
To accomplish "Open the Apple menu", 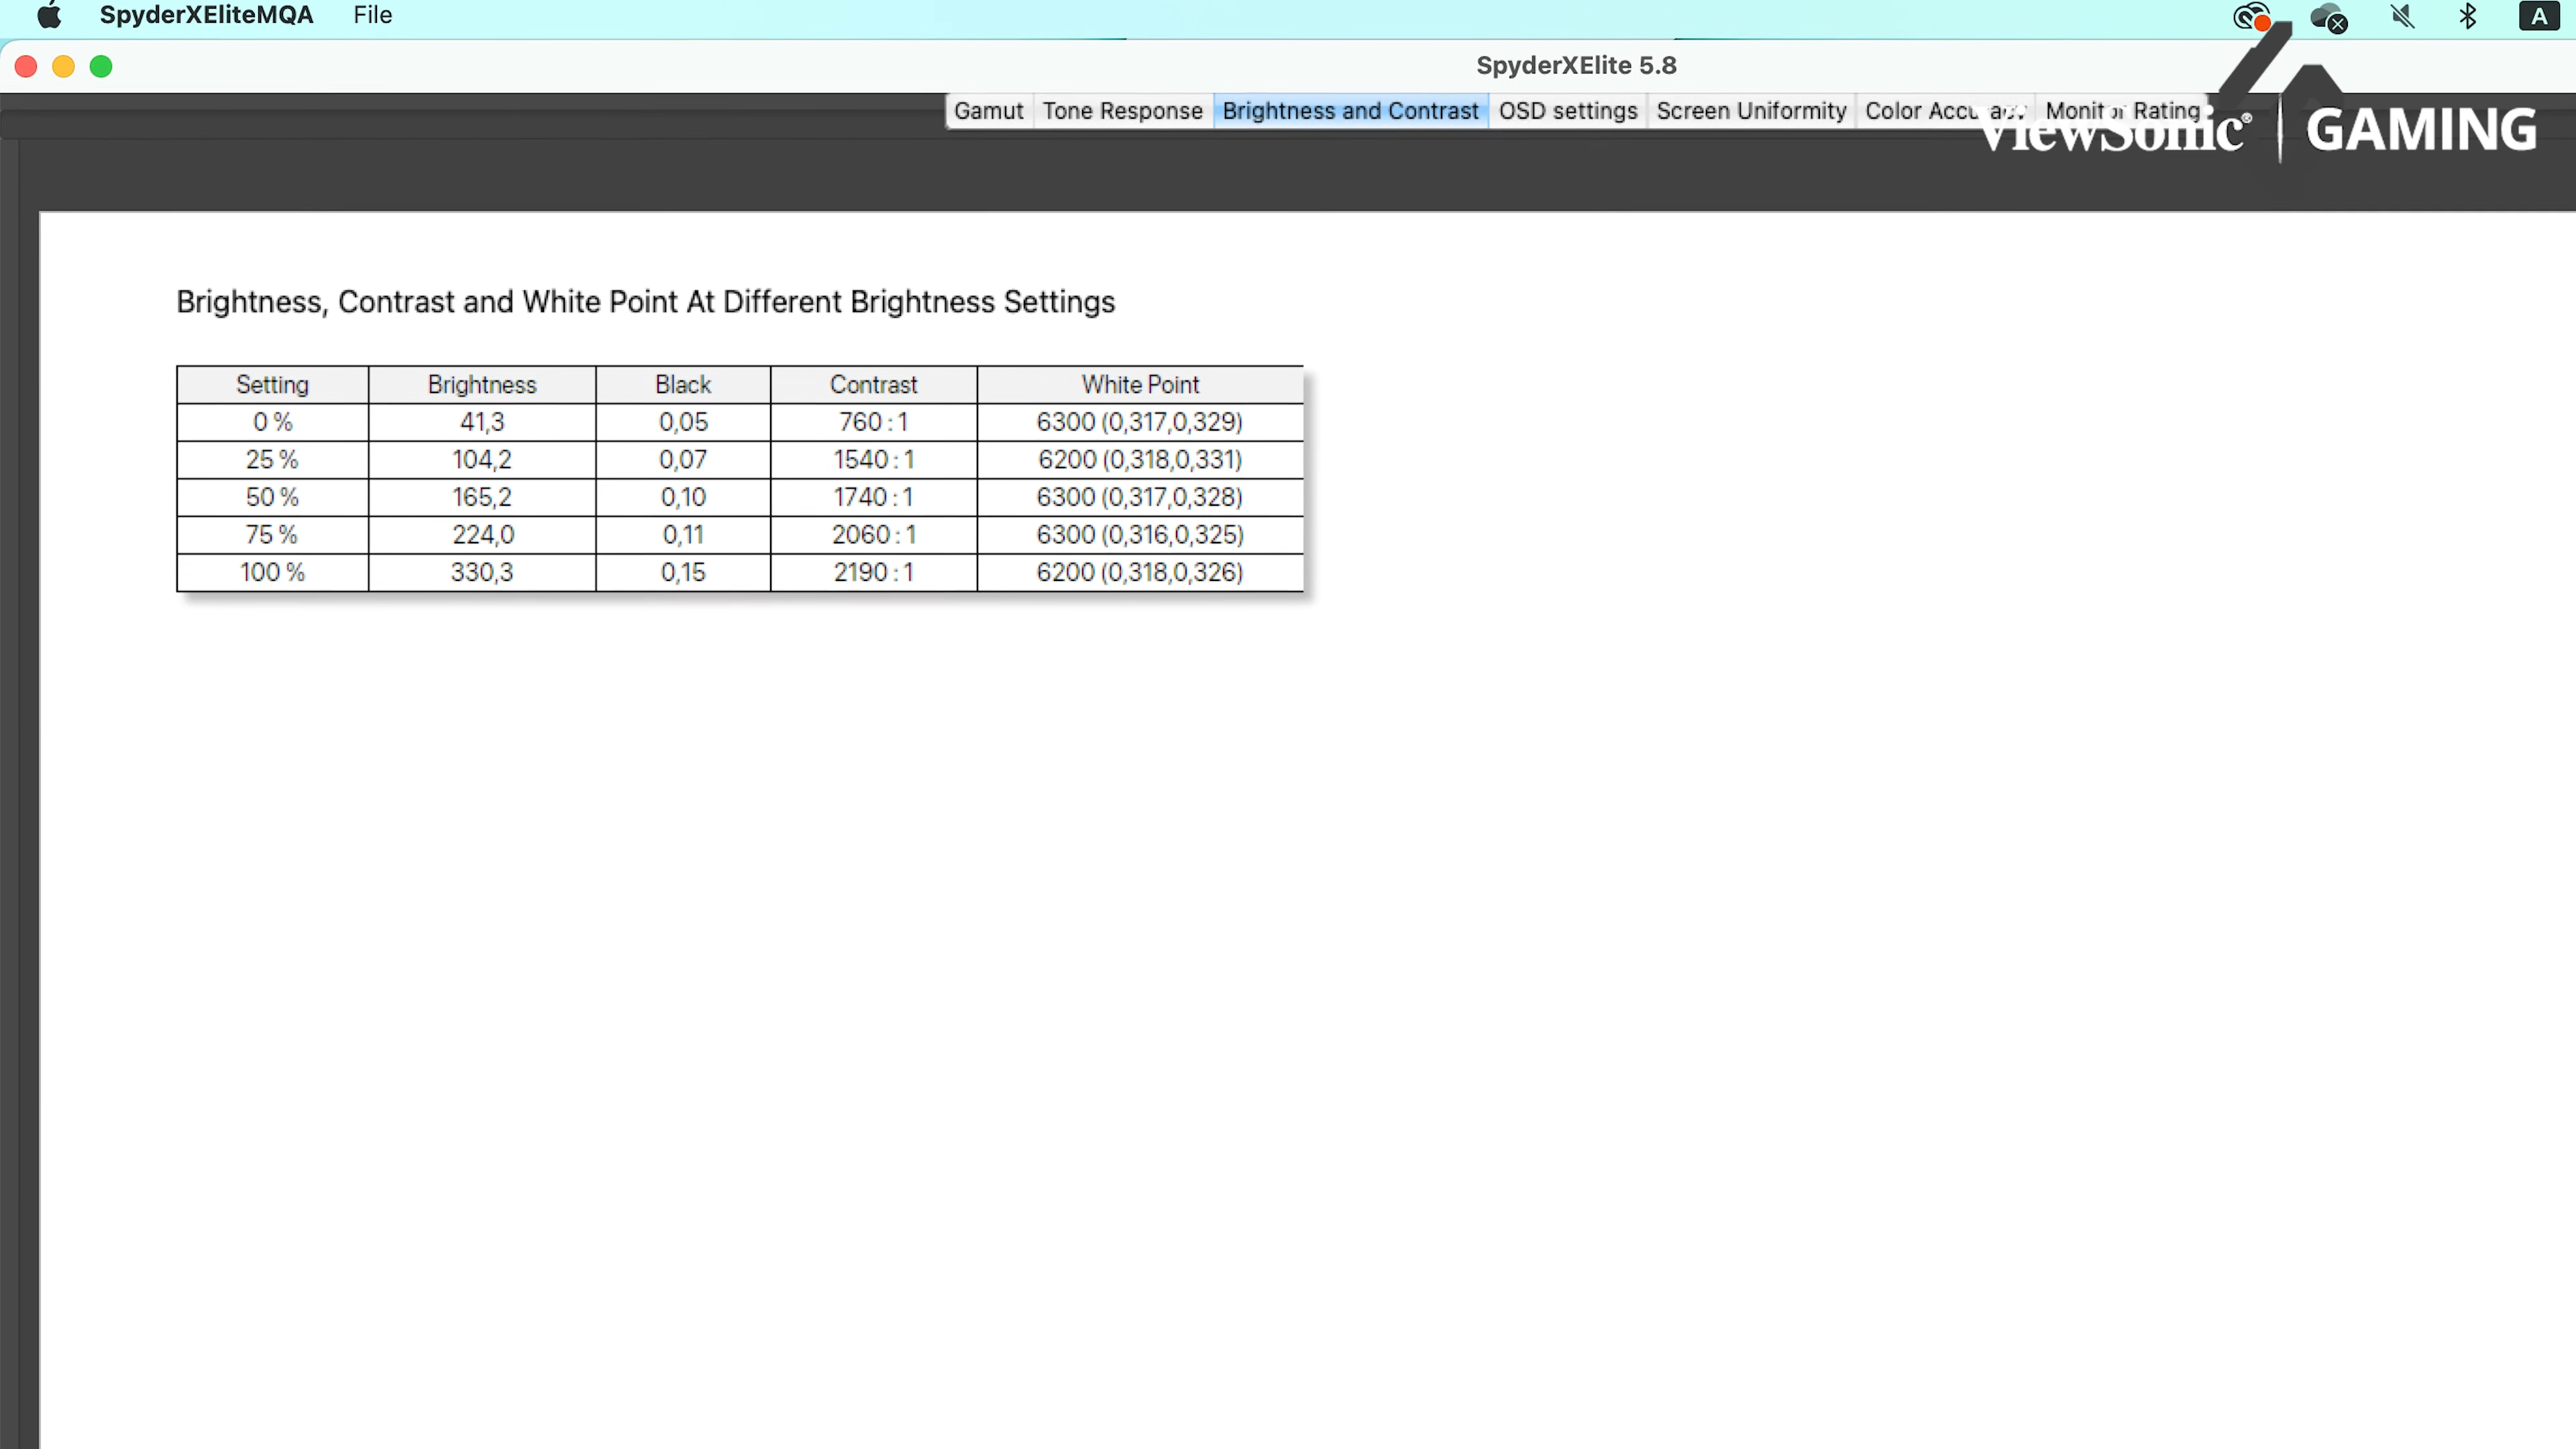I will (49, 15).
